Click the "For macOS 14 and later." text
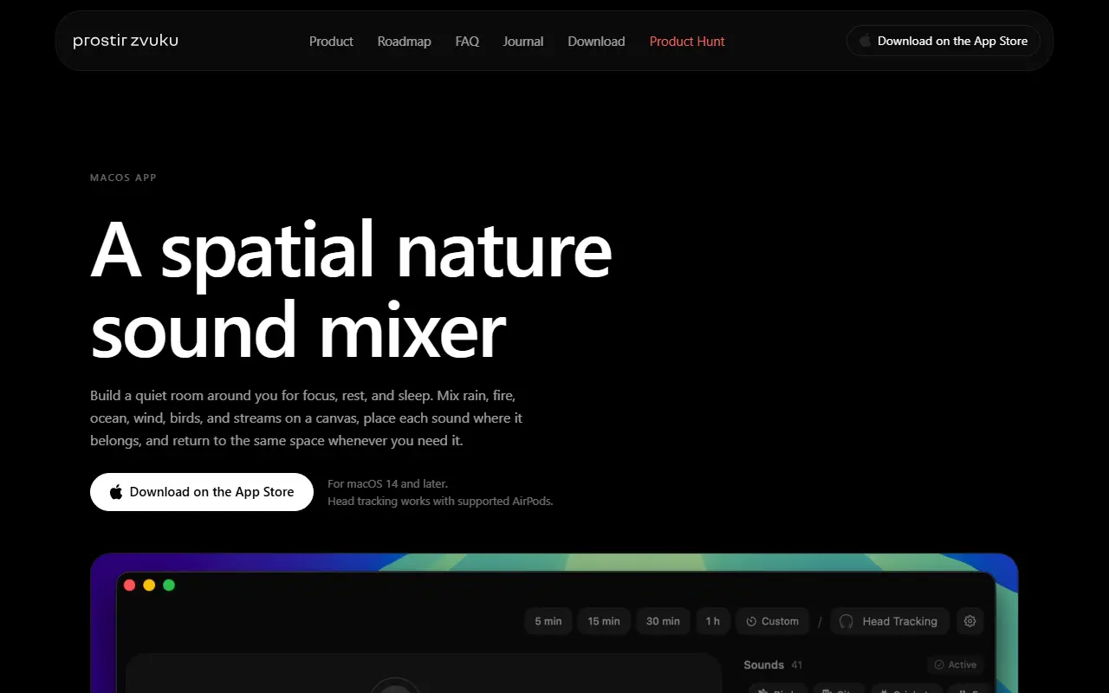1109x693 pixels. tap(387, 483)
